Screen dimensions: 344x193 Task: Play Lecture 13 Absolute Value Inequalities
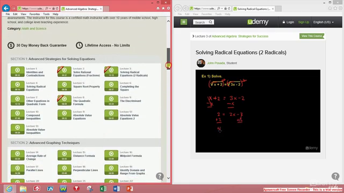point(18,129)
